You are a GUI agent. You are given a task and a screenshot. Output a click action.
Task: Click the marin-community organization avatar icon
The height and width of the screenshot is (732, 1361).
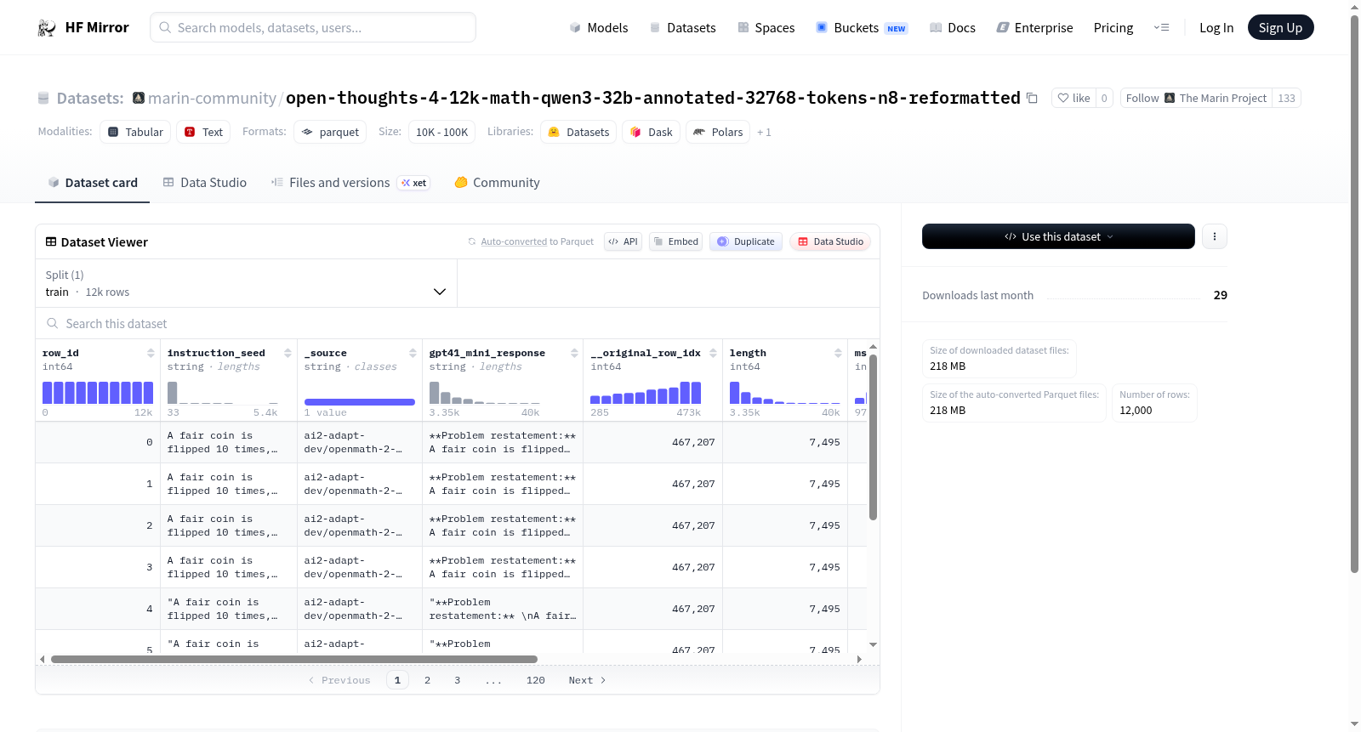click(139, 98)
